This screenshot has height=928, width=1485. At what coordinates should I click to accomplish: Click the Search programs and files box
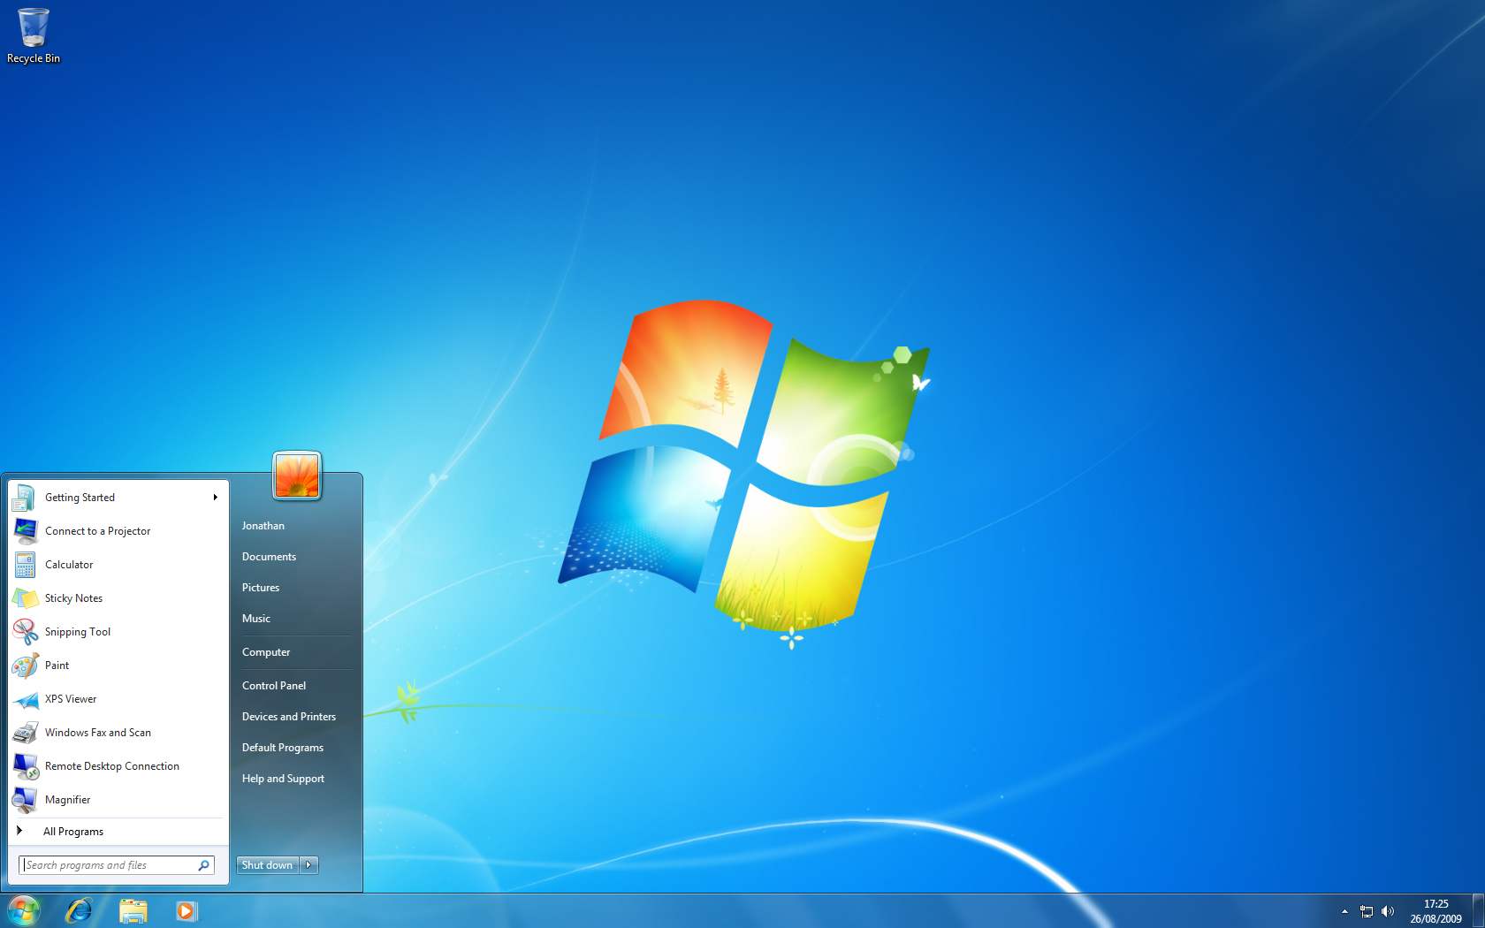pos(108,865)
